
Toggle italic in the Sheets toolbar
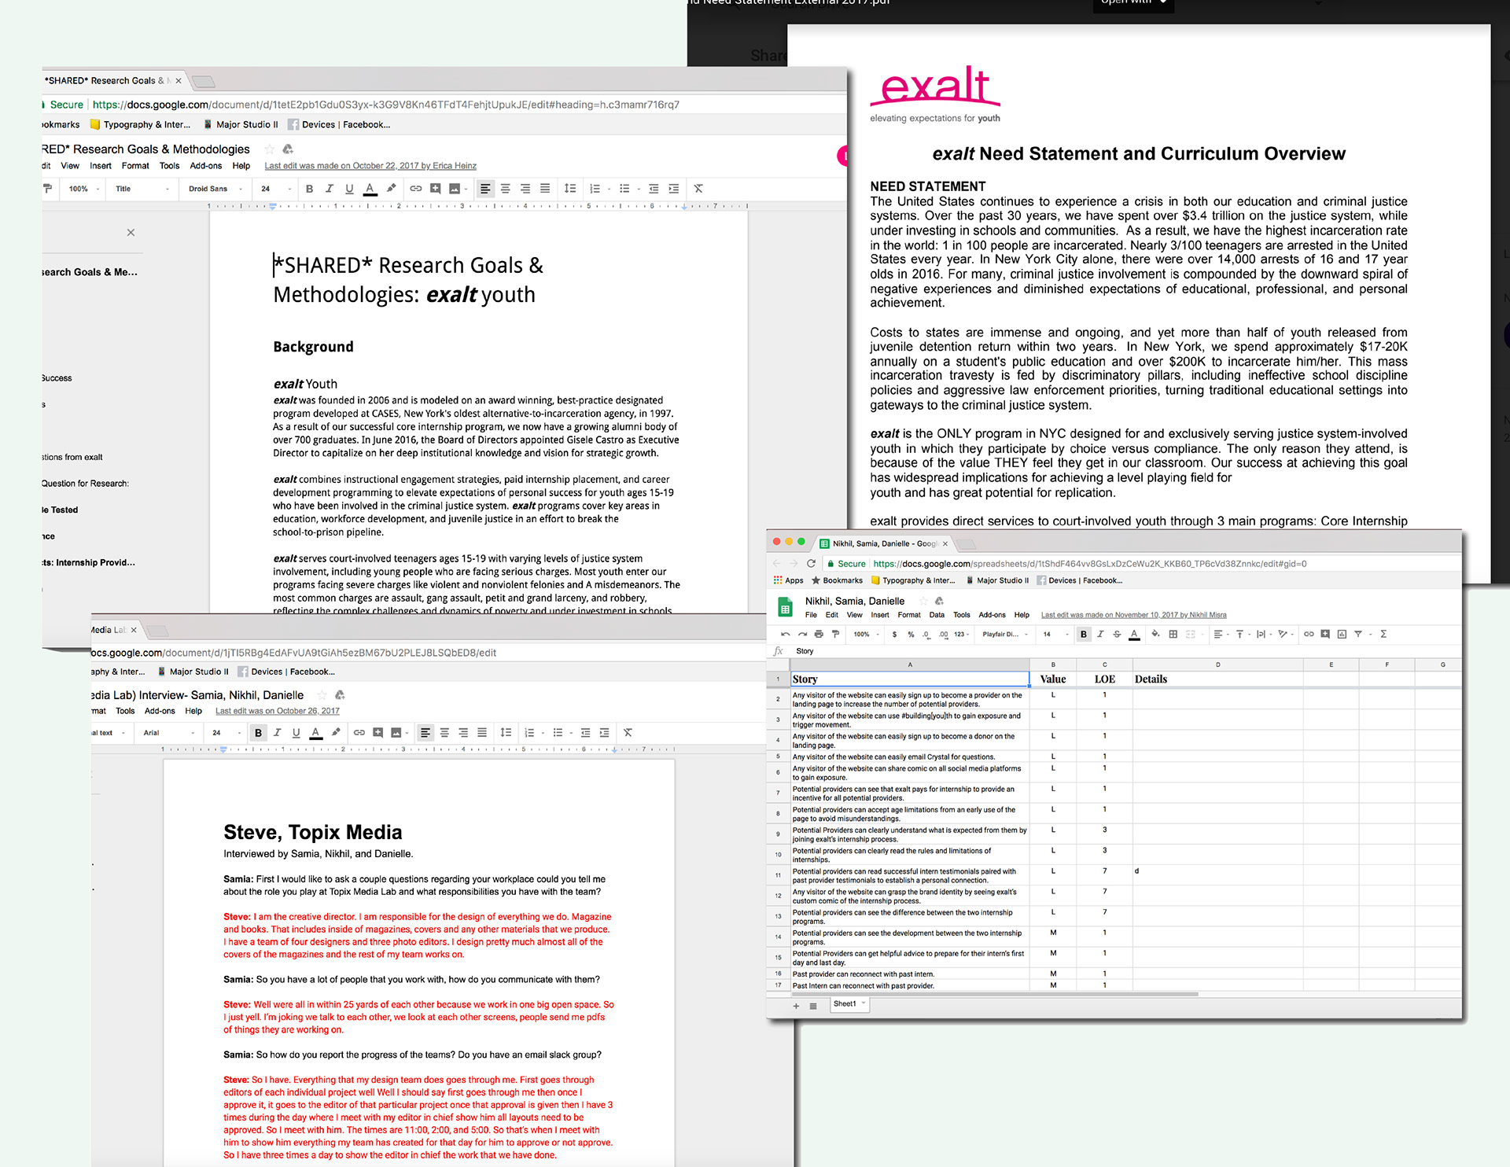pos(1100,634)
